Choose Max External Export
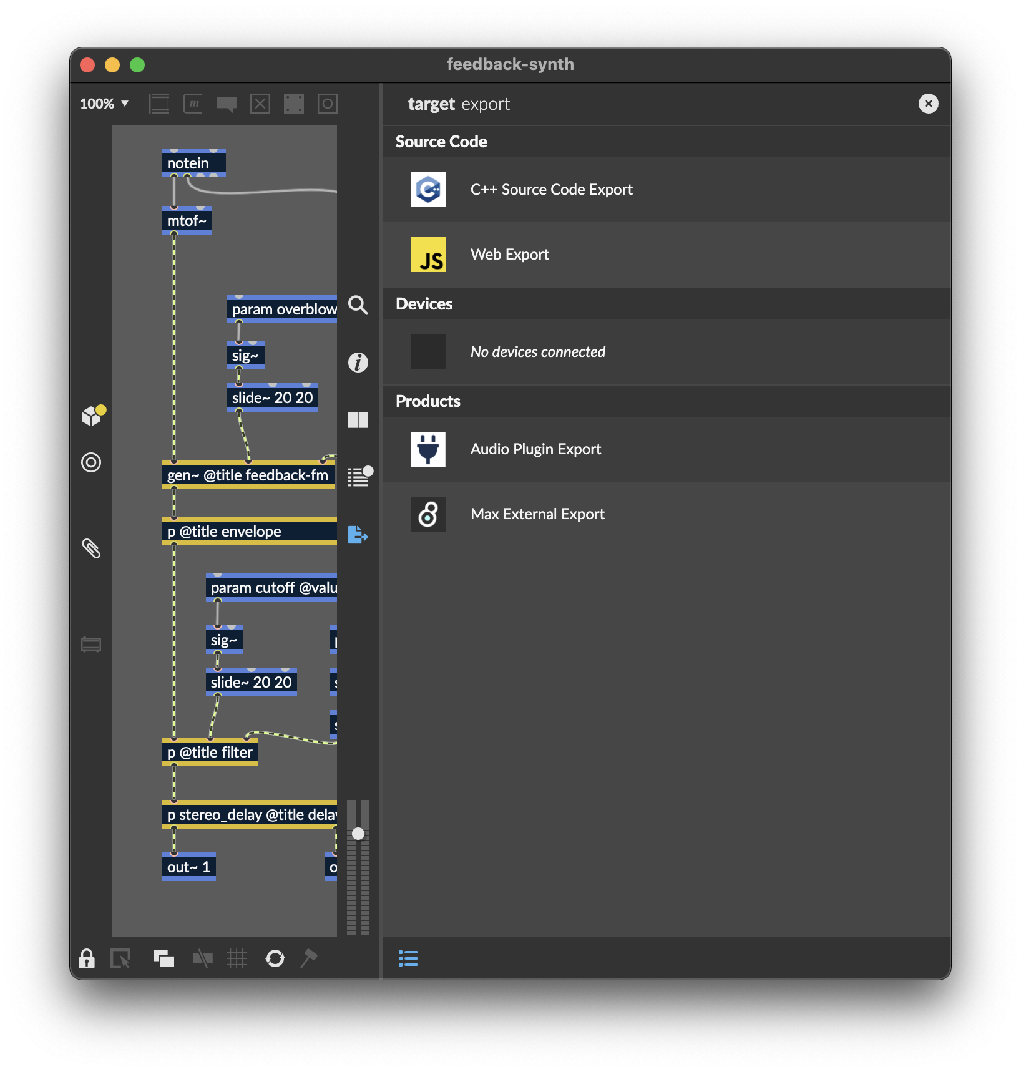Image resolution: width=1021 pixels, height=1072 pixels. coord(537,514)
